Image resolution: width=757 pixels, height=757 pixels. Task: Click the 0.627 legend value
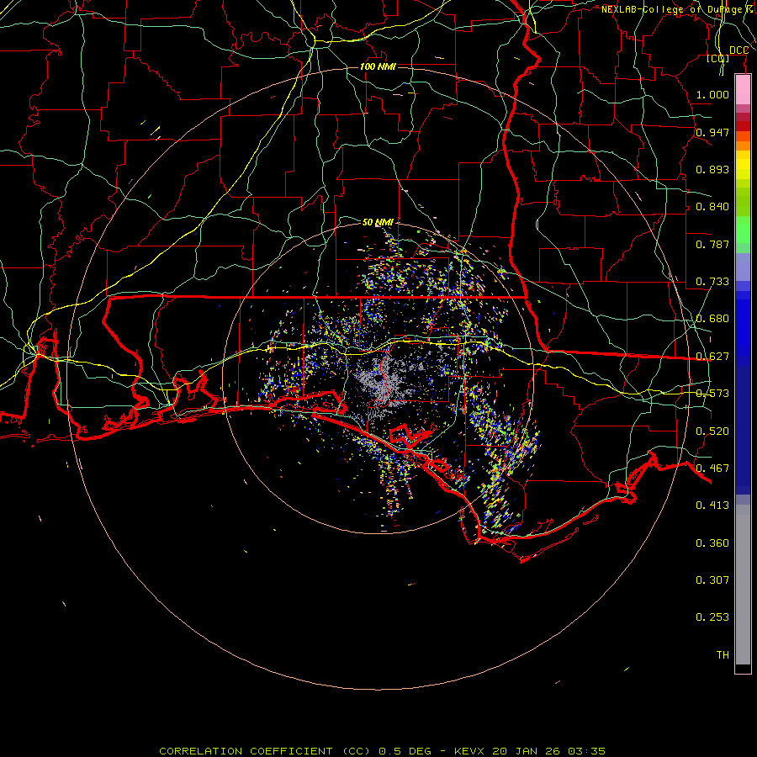click(x=712, y=357)
